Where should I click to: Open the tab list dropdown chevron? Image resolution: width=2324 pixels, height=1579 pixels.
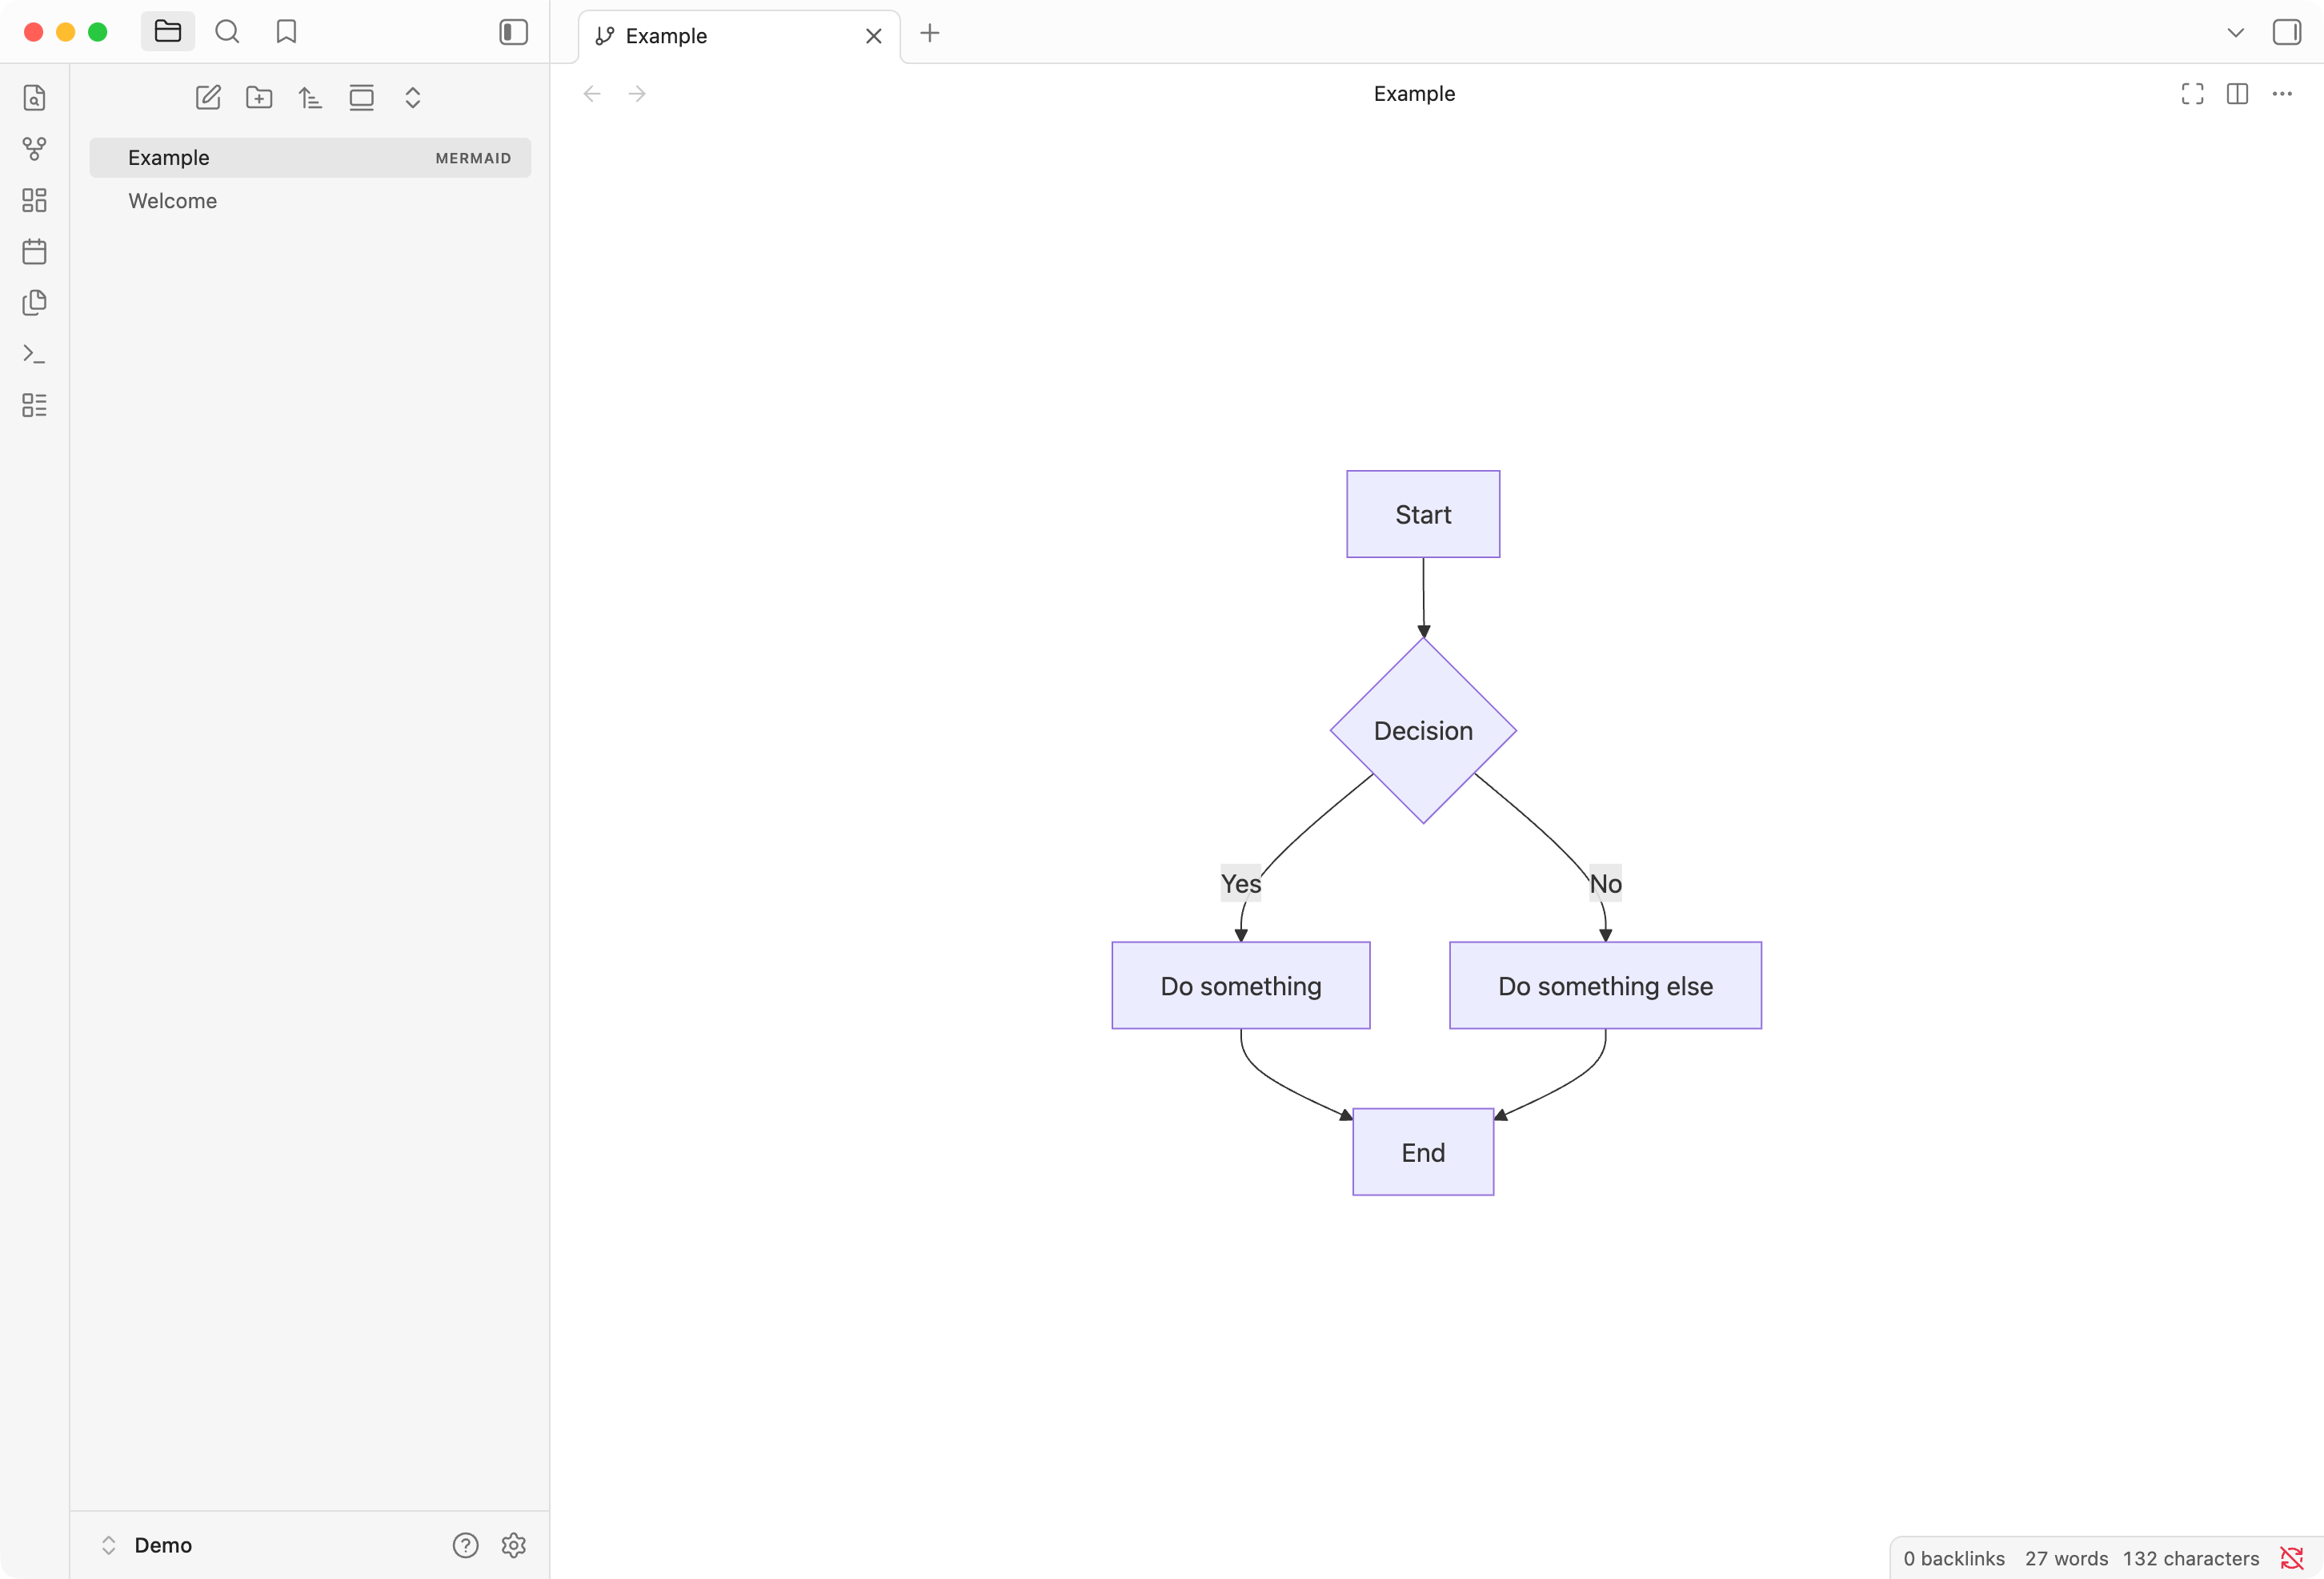pyautogui.click(x=2235, y=32)
